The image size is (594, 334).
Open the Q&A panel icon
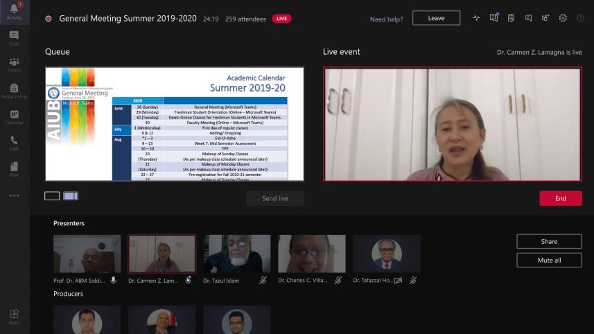pos(493,18)
